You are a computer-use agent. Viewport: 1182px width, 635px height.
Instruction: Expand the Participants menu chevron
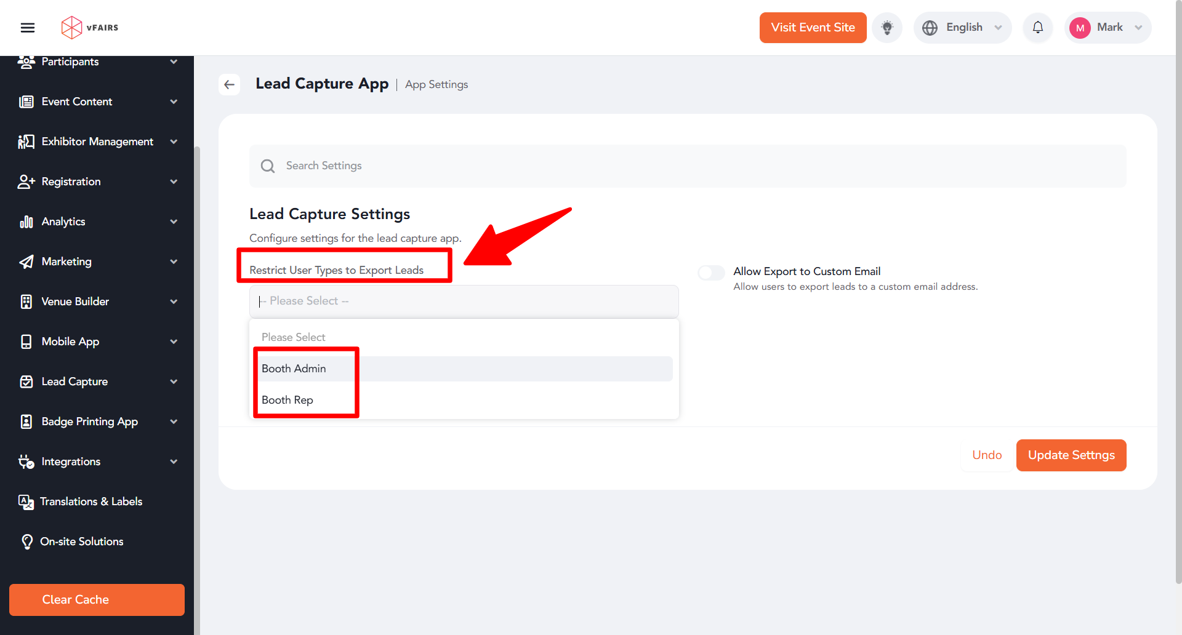tap(174, 62)
